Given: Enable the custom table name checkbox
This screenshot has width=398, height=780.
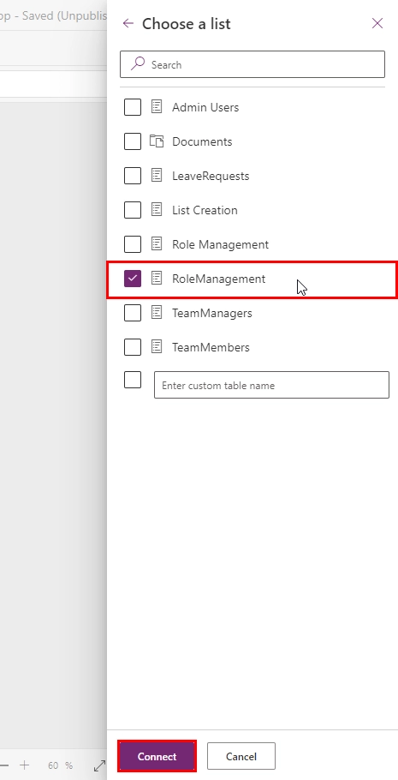Looking at the screenshot, I should coord(133,380).
